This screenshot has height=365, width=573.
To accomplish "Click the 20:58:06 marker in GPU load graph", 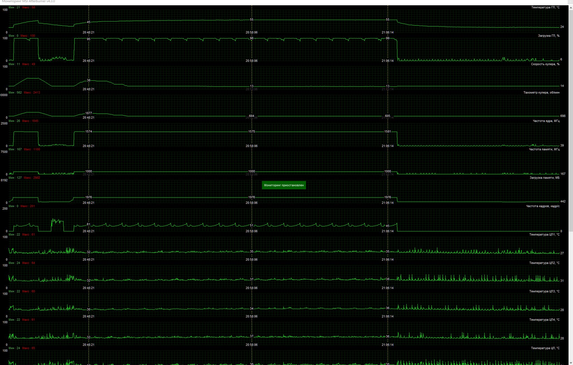I will [251, 61].
